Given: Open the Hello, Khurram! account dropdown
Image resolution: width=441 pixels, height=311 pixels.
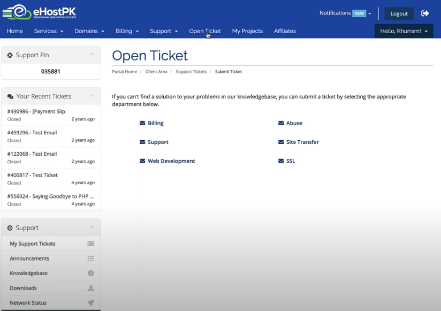Looking at the screenshot, I should (404, 31).
